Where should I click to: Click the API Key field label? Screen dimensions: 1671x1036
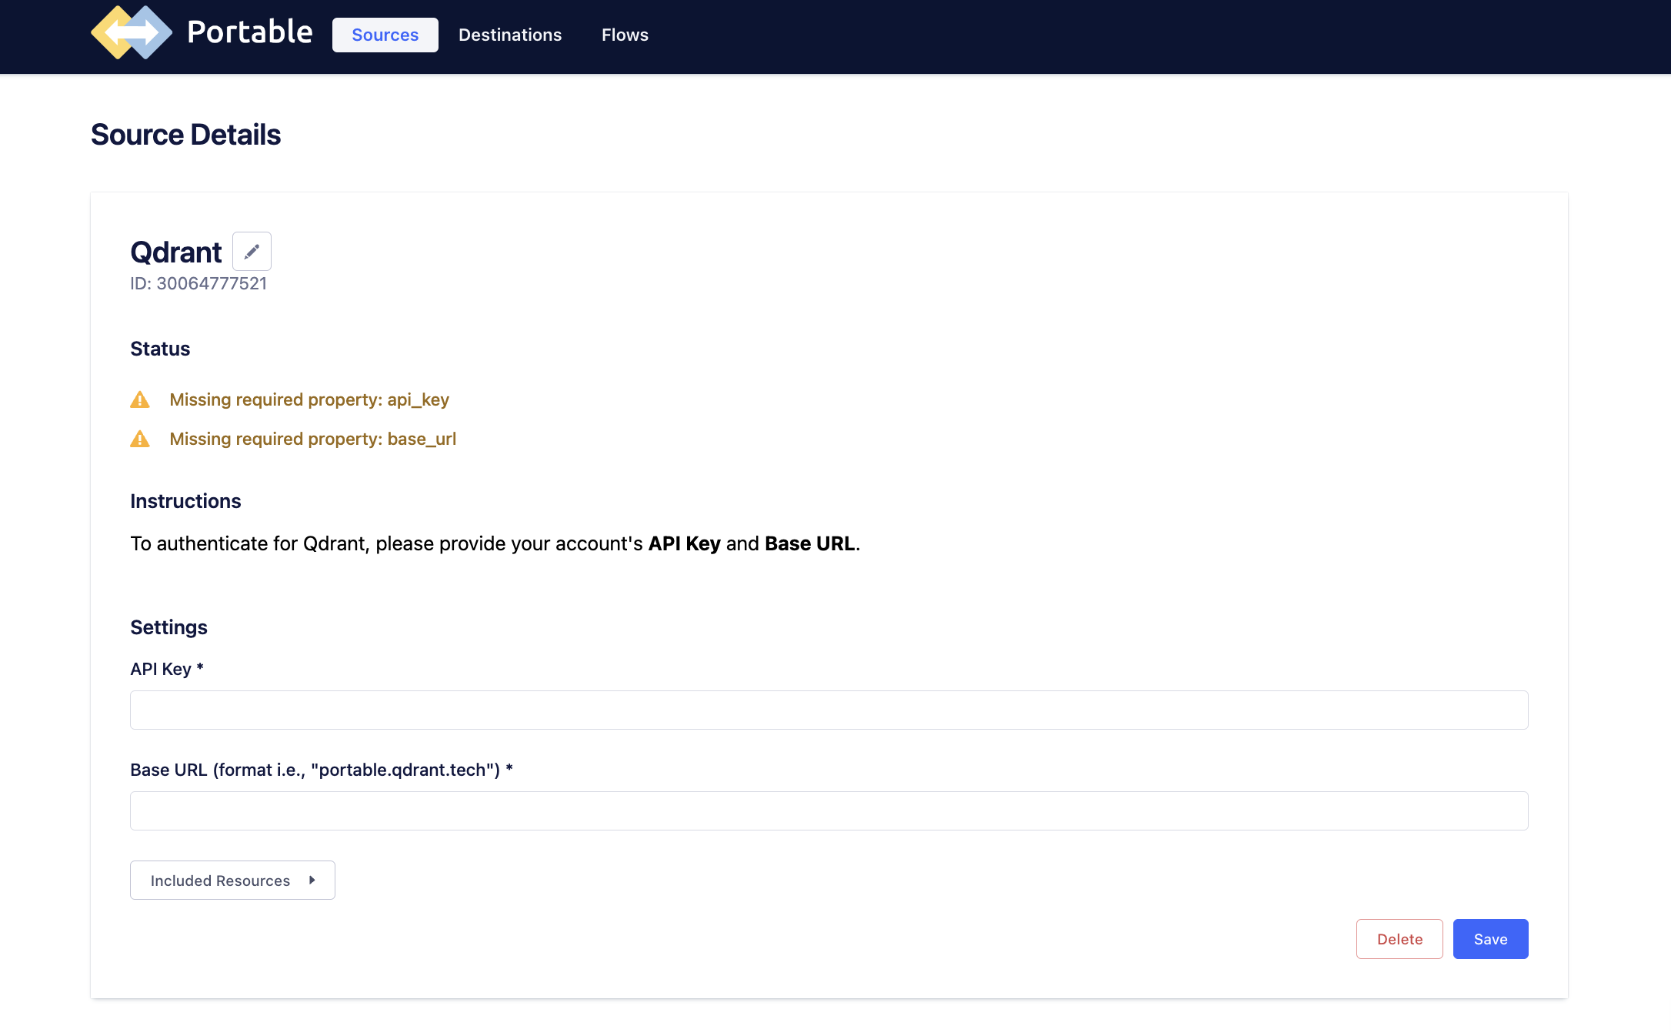click(x=167, y=669)
